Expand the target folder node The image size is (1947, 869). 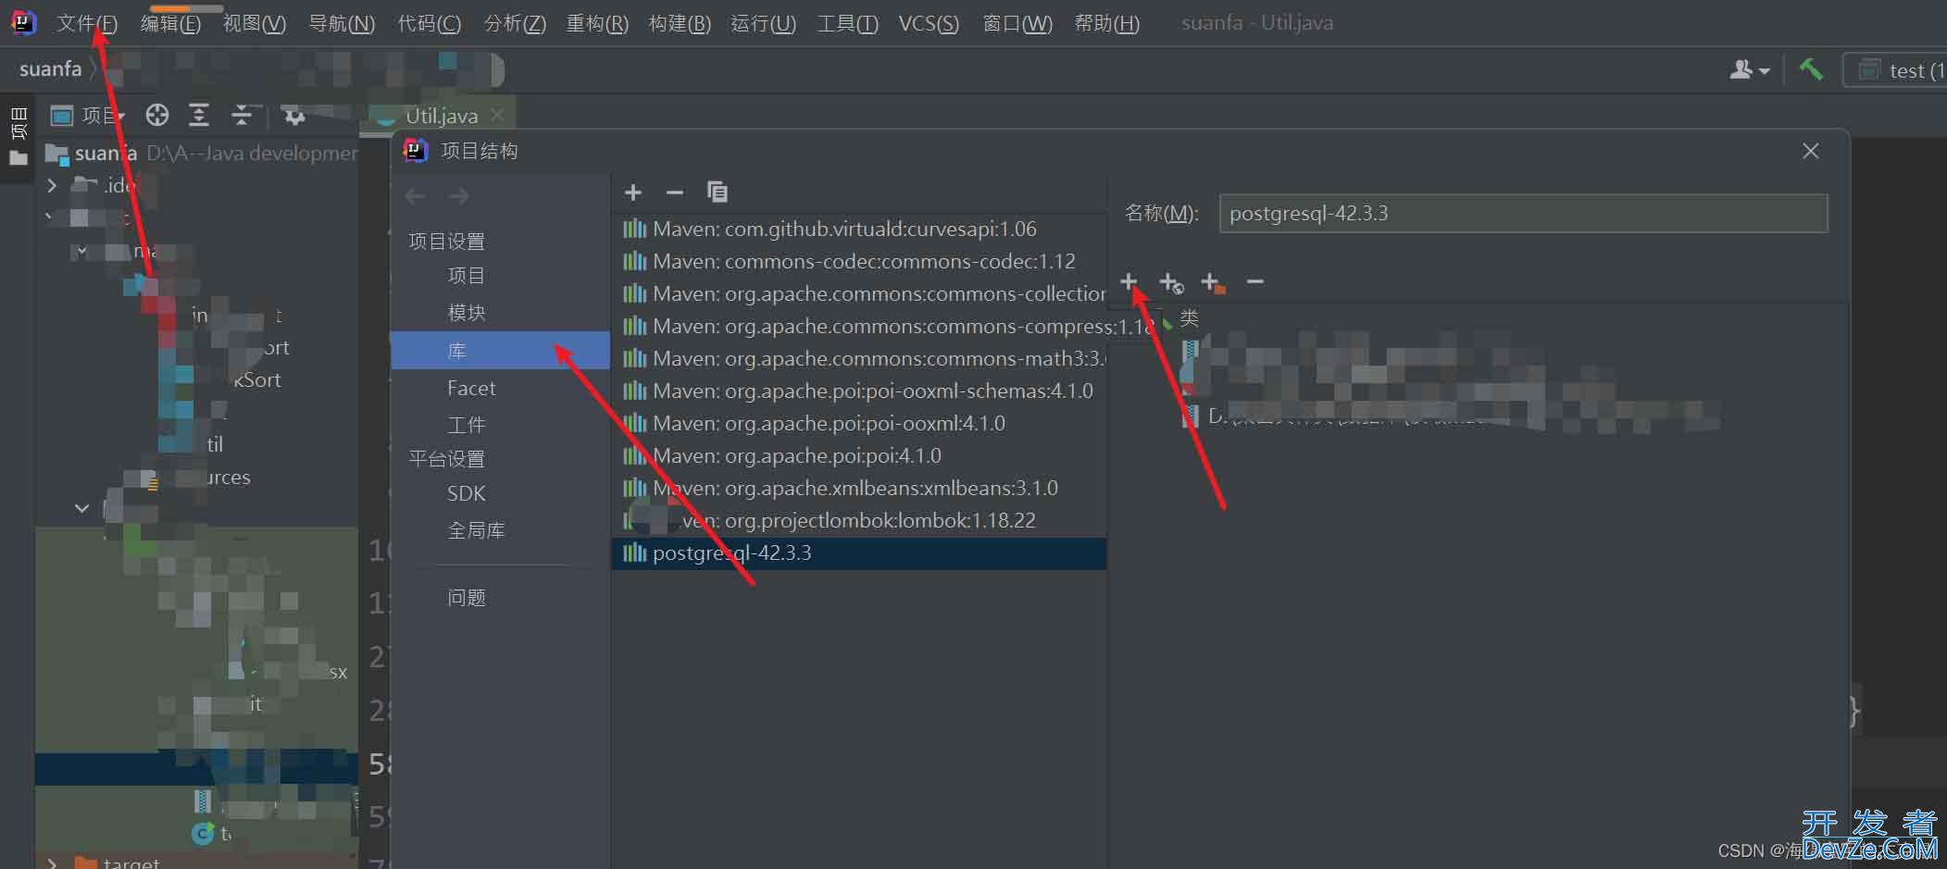click(52, 863)
